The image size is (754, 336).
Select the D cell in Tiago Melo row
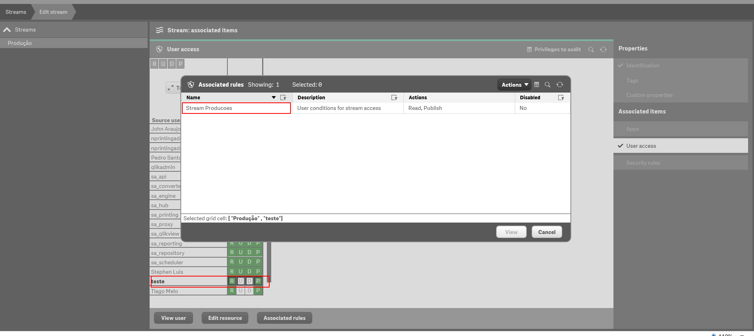[249, 291]
